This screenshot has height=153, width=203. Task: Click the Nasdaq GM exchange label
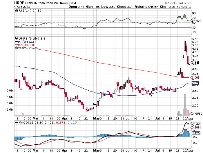[x=68, y=3]
